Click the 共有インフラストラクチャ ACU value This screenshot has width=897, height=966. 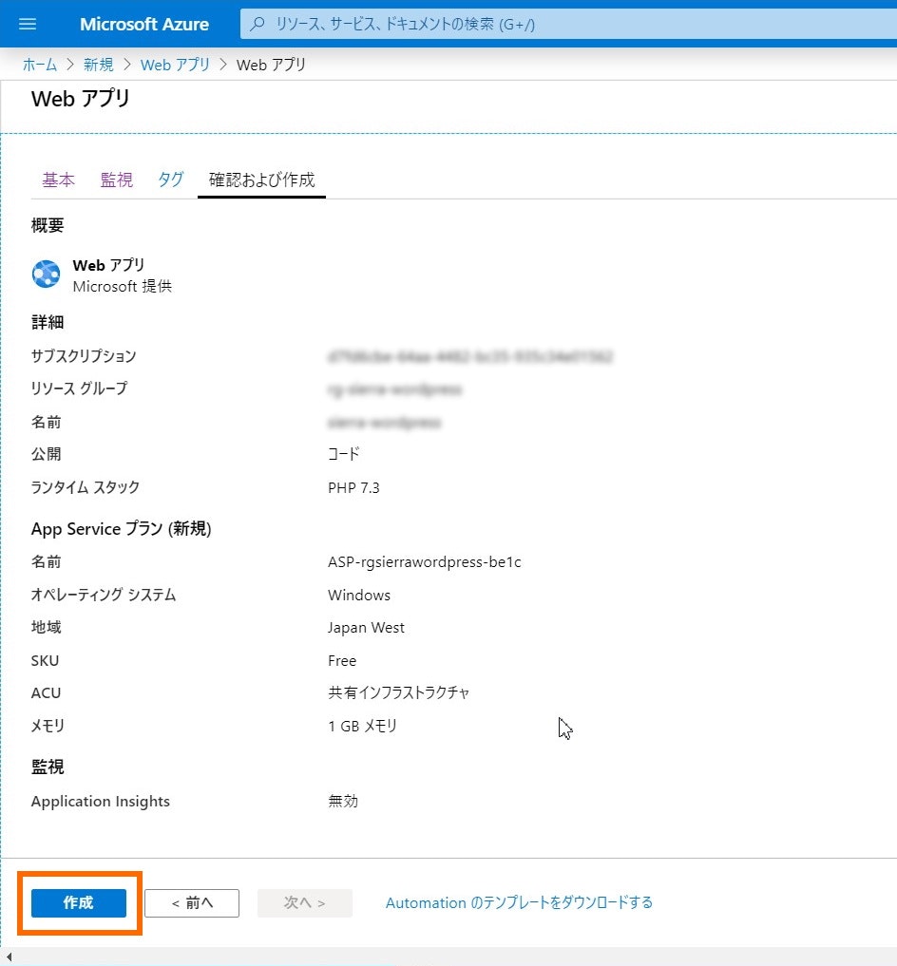coord(399,693)
